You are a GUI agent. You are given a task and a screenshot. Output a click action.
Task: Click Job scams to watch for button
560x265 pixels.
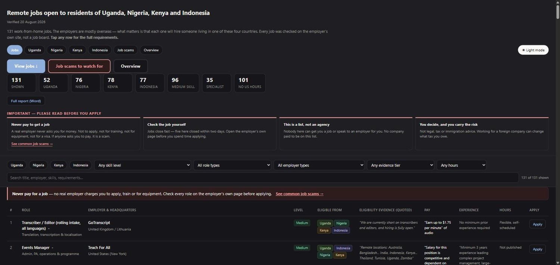point(79,66)
